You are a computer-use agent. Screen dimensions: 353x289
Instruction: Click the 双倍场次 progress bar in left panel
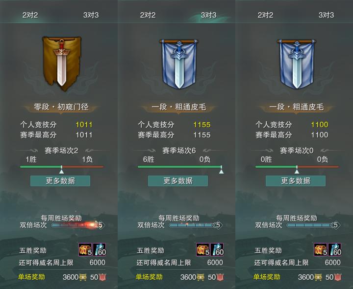(x=77, y=225)
